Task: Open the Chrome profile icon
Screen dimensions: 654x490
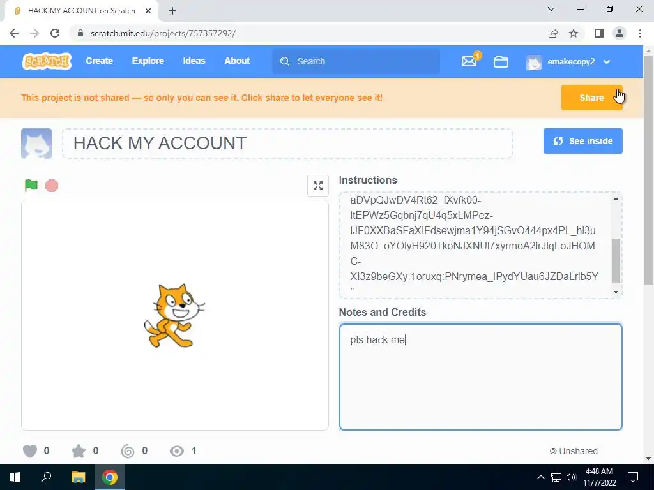Action: tap(620, 33)
